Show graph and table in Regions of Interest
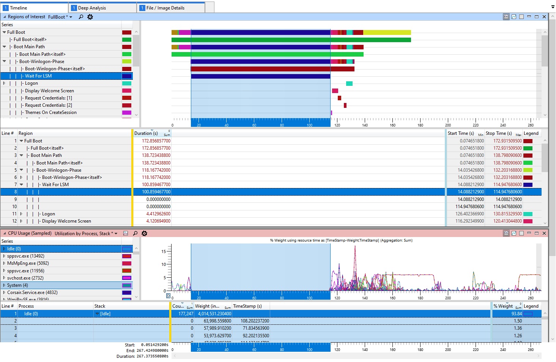This screenshot has width=556, height=362. tap(506, 17)
